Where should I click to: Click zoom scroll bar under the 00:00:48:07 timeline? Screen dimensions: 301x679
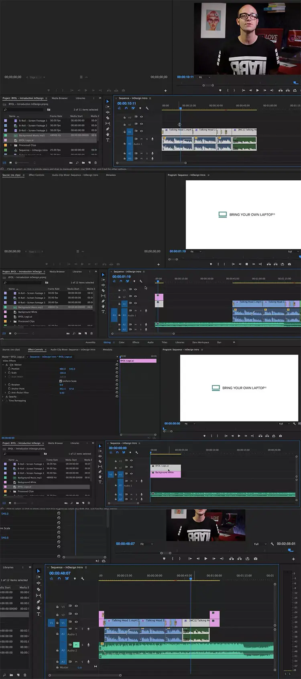(x=85, y=675)
